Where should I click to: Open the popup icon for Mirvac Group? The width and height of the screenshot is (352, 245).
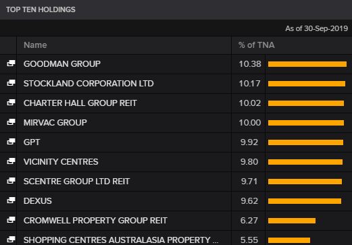11,122
